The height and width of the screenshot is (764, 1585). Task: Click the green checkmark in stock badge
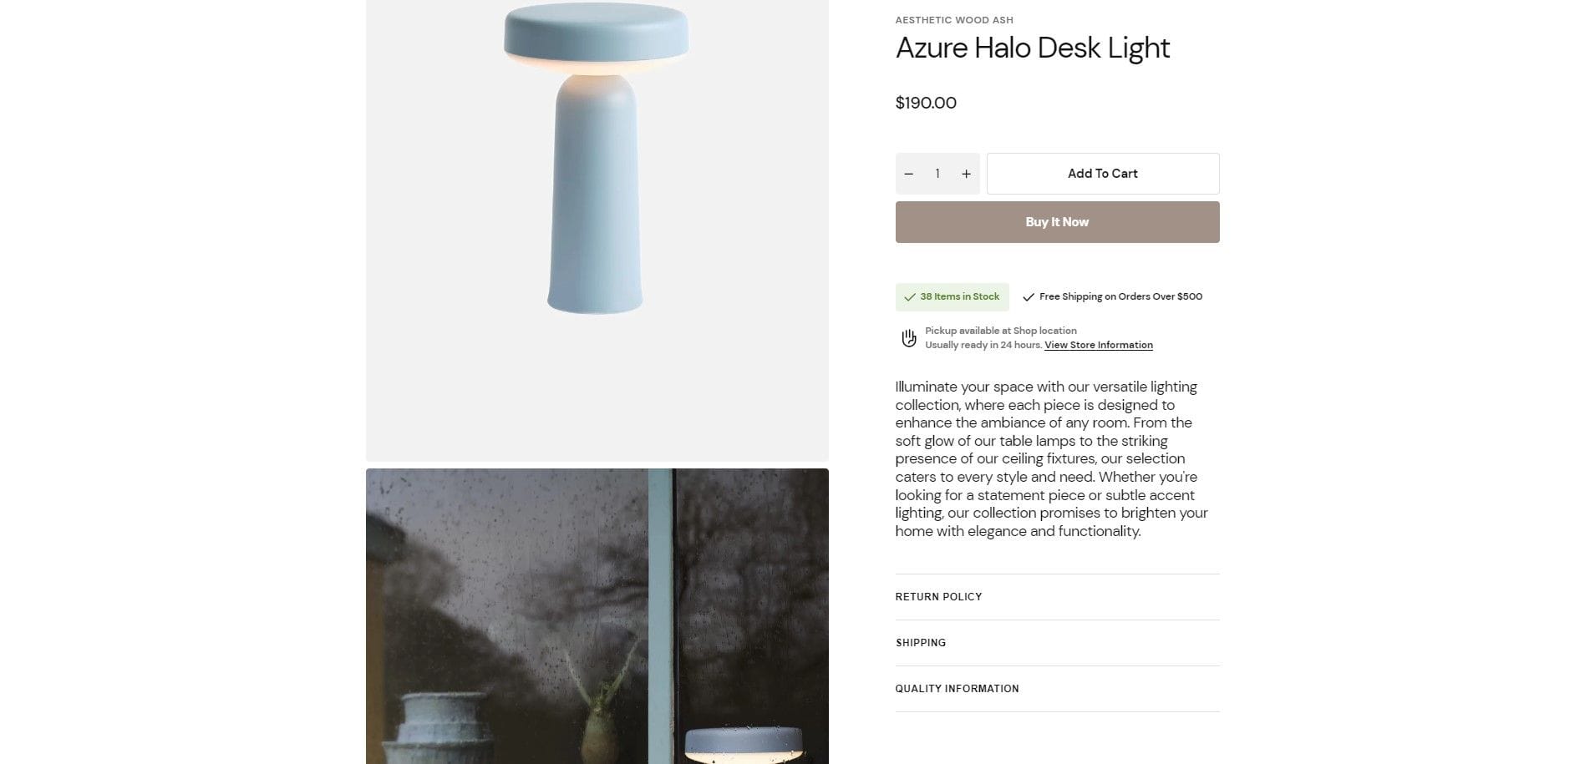909,297
